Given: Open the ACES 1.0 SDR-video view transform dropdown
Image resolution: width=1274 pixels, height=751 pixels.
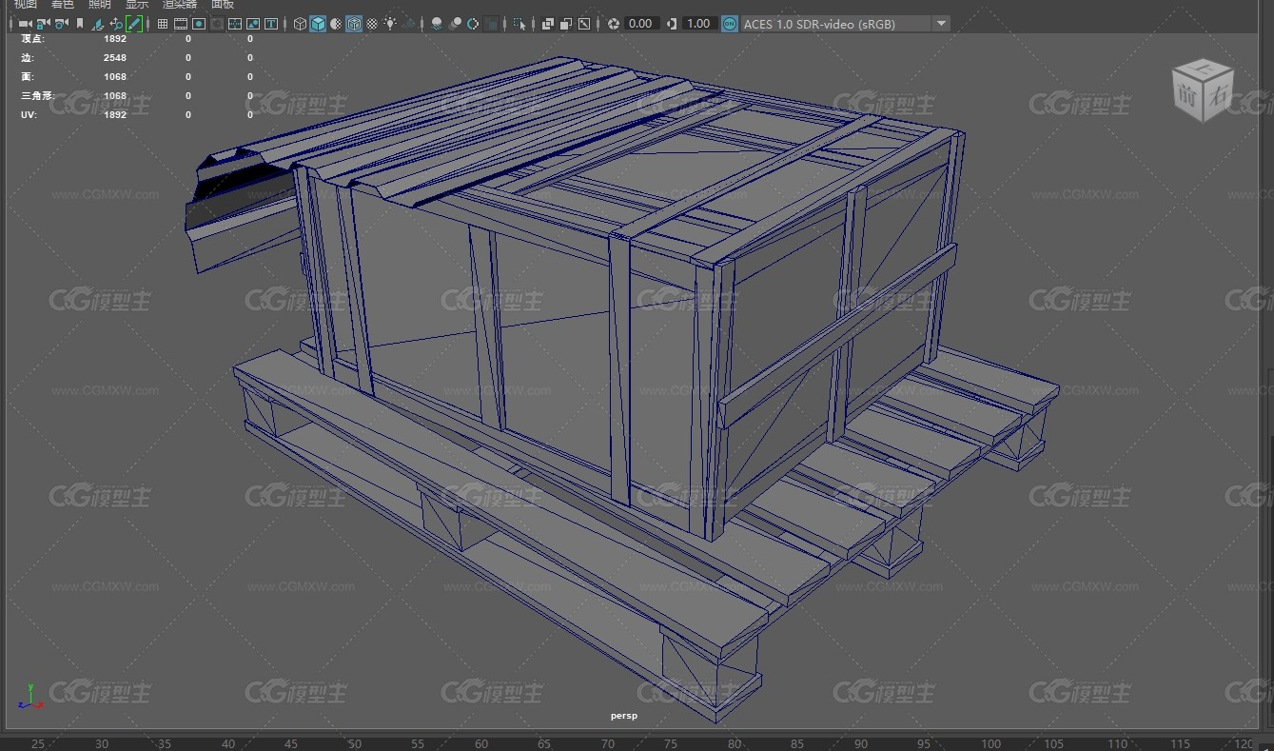Looking at the screenshot, I should (x=845, y=24).
